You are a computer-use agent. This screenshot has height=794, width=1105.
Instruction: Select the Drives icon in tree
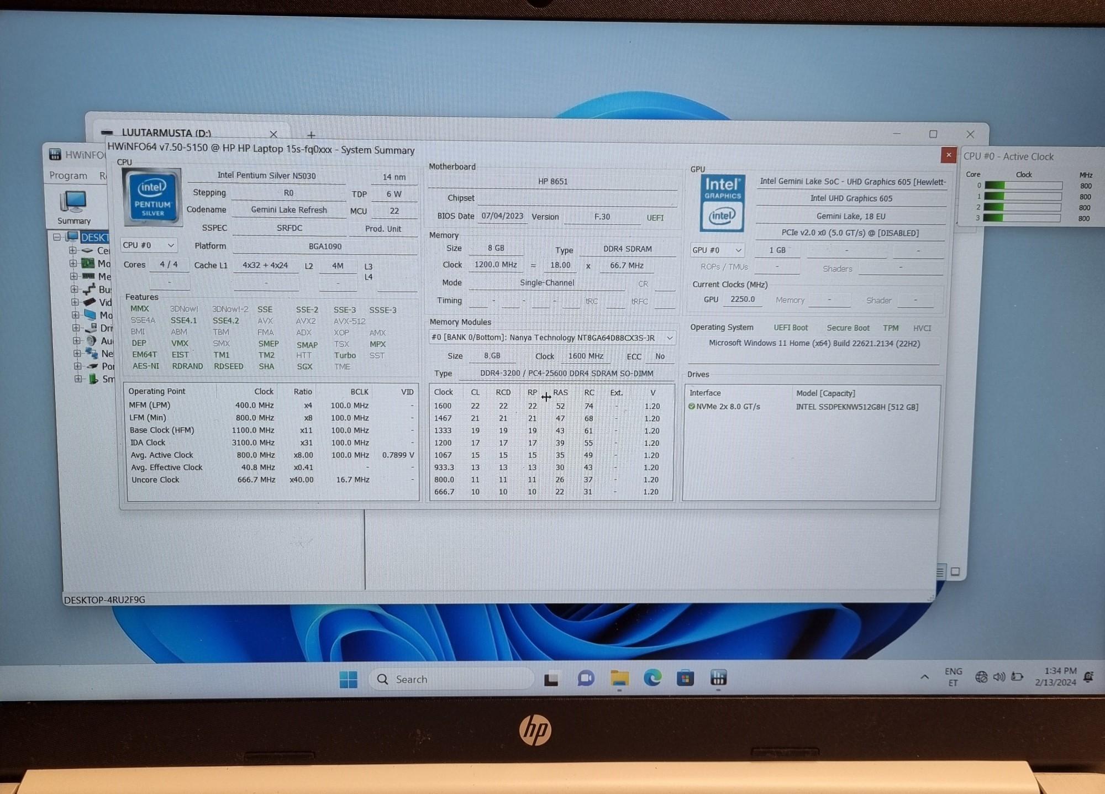coord(91,328)
